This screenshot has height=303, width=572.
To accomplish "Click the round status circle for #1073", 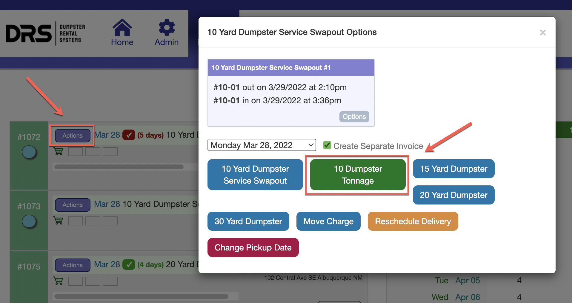I will 29,222.
